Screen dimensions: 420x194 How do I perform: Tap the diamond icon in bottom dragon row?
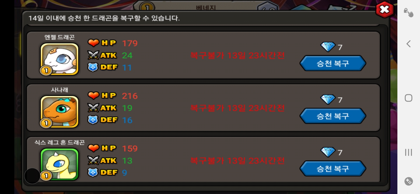point(328,152)
